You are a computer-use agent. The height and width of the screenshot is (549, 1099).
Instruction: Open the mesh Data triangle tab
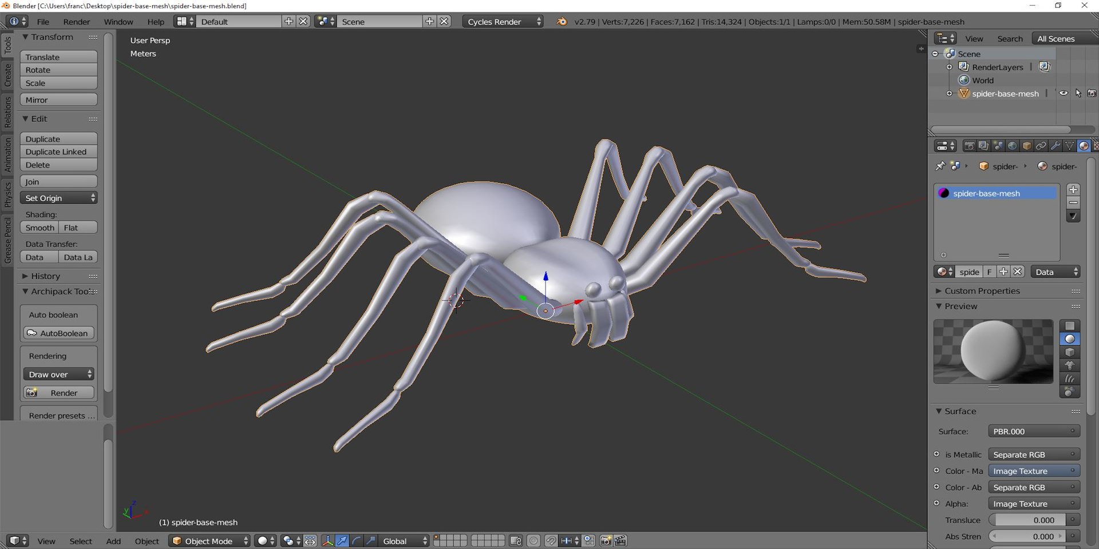(1069, 146)
